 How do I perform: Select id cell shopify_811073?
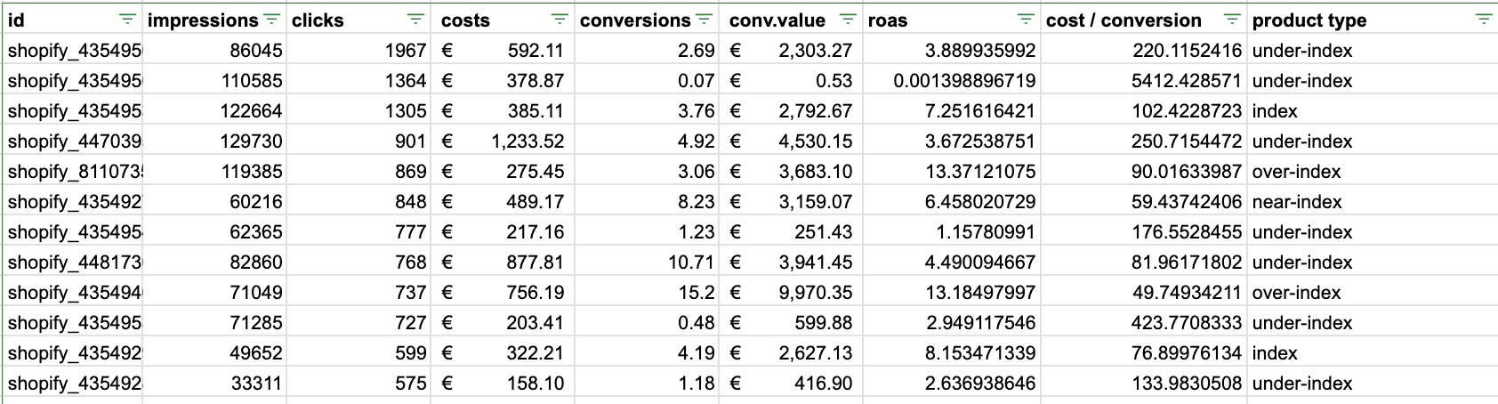pyautogui.click(x=73, y=172)
